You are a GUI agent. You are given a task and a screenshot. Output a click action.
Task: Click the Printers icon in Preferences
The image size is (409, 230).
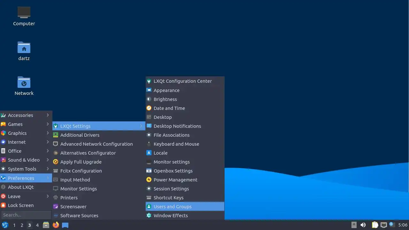pos(56,198)
